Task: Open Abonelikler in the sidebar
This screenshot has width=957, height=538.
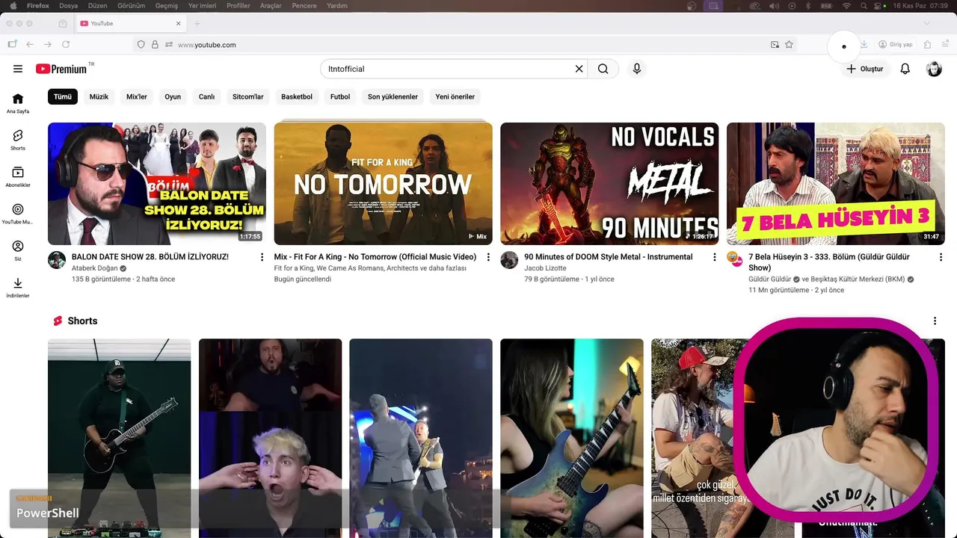Action: 18,176
